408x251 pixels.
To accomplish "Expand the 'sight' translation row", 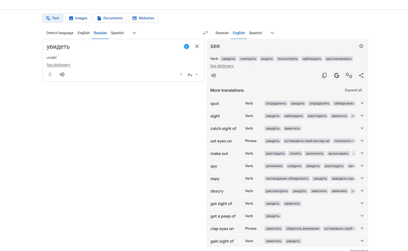I will (x=362, y=116).
